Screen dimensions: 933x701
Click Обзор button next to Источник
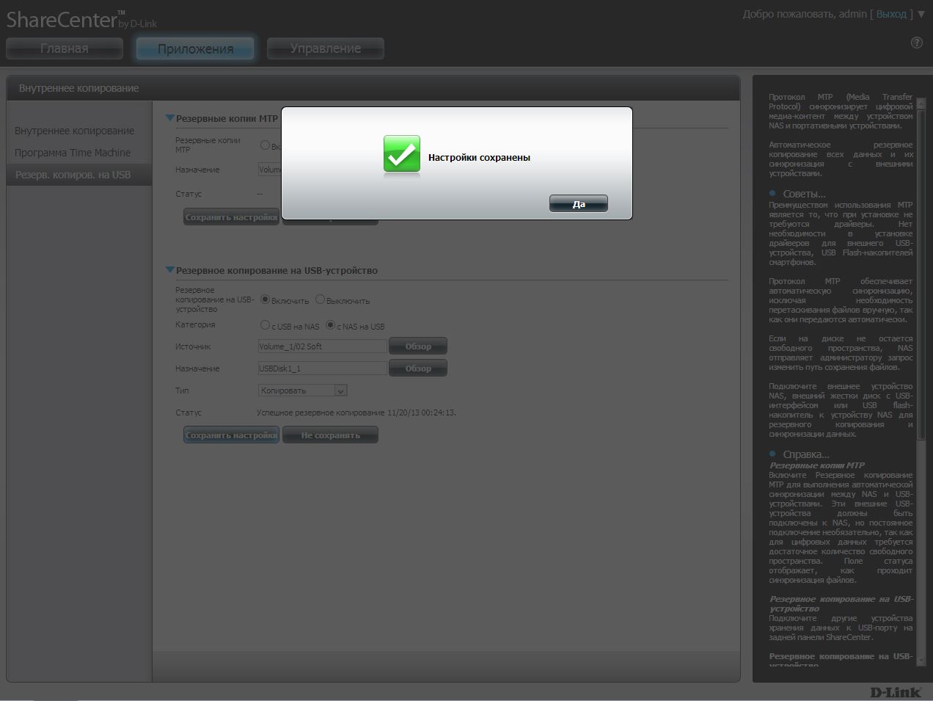coord(417,346)
